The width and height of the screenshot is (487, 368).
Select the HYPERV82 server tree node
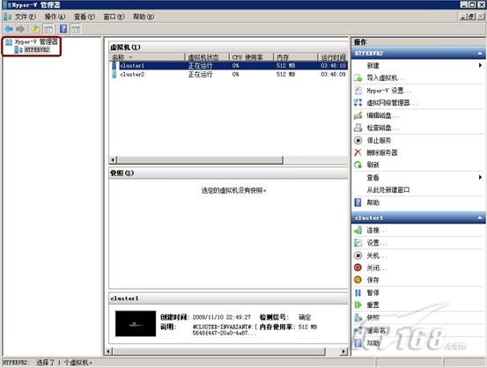tap(37, 49)
